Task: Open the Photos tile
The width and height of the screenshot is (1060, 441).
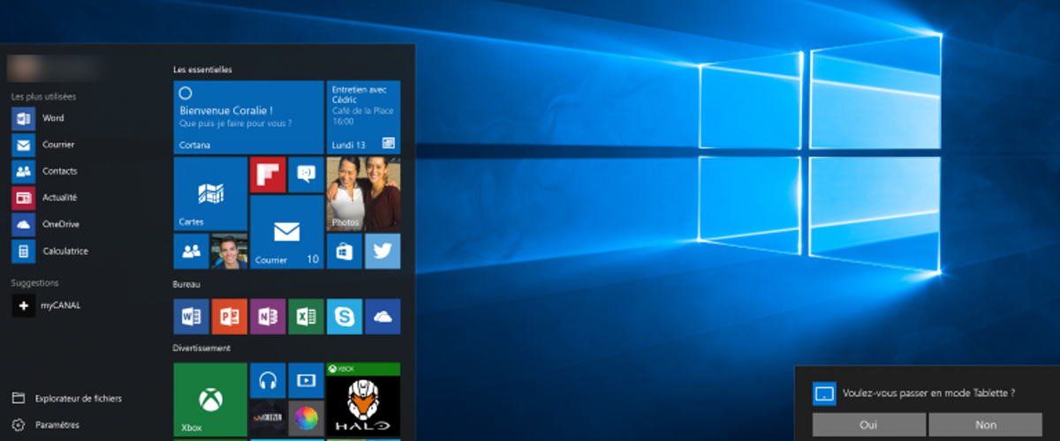Action: (x=363, y=194)
